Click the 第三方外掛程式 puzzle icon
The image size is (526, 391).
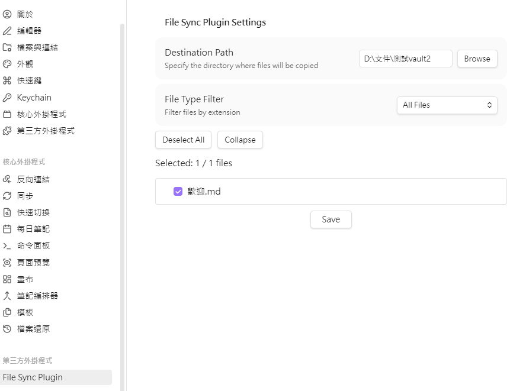click(7, 131)
